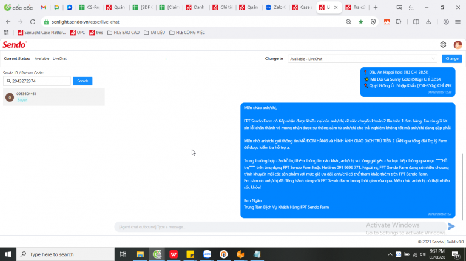This screenshot has width=466, height=261.
Task: Go forward to next page
Action: [x=20, y=22]
